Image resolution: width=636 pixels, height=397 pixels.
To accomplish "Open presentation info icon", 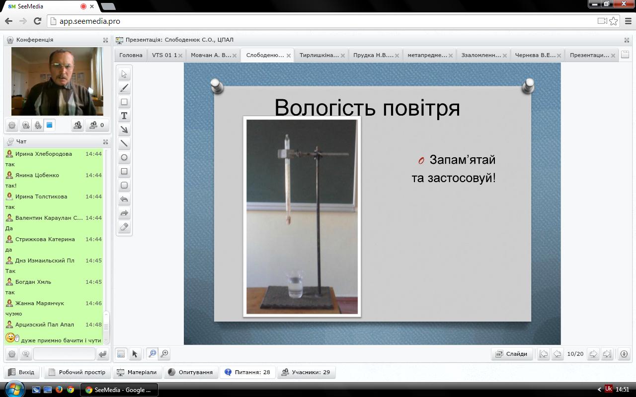I will click(624, 354).
